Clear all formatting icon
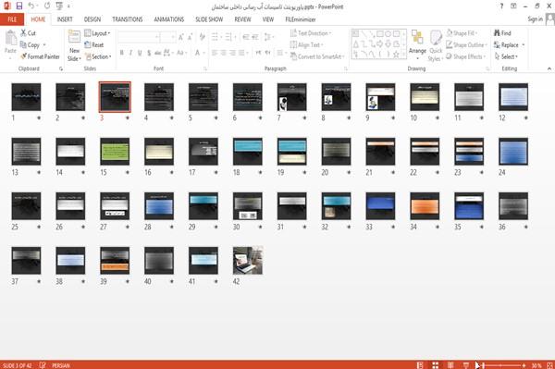This screenshot has width=555, height=369. tap(202, 37)
